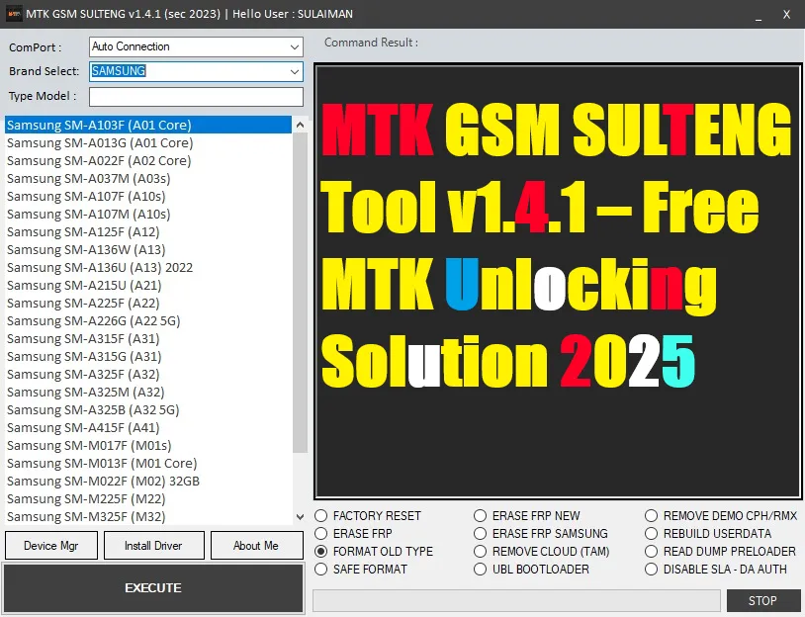Select Samsung SM-A415F (A41)
This screenshot has height=617, width=805.
[148, 427]
